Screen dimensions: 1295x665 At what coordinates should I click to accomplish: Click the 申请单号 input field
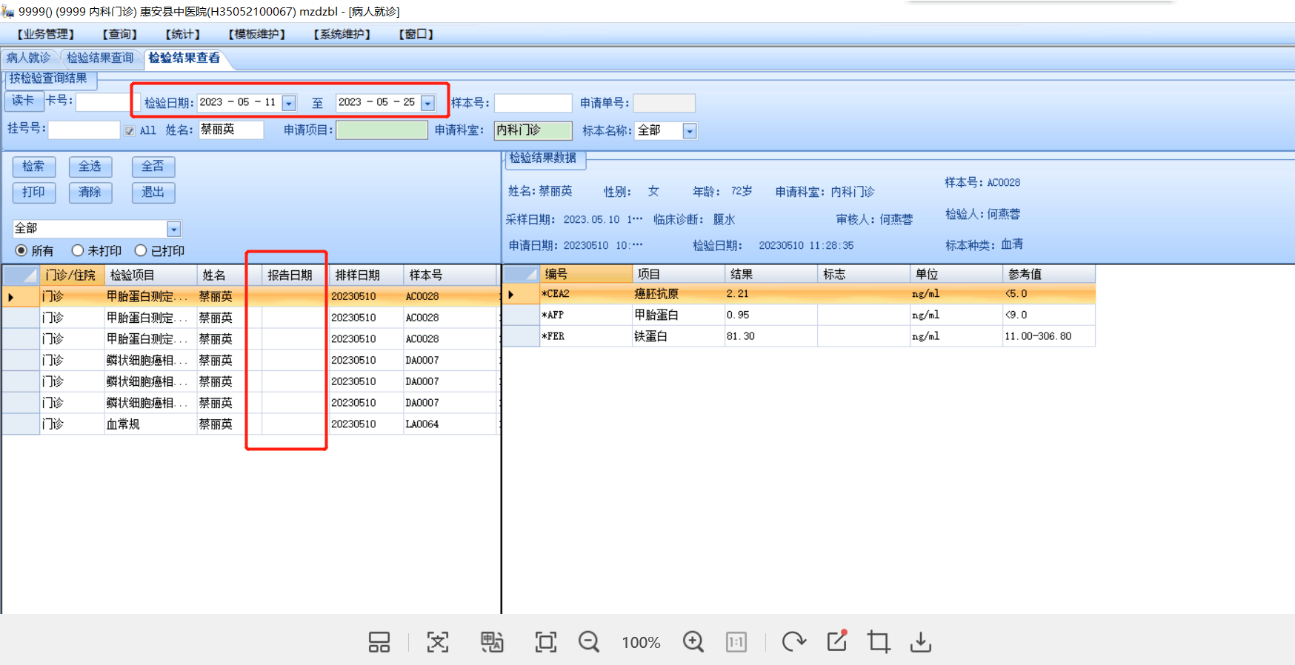point(664,103)
